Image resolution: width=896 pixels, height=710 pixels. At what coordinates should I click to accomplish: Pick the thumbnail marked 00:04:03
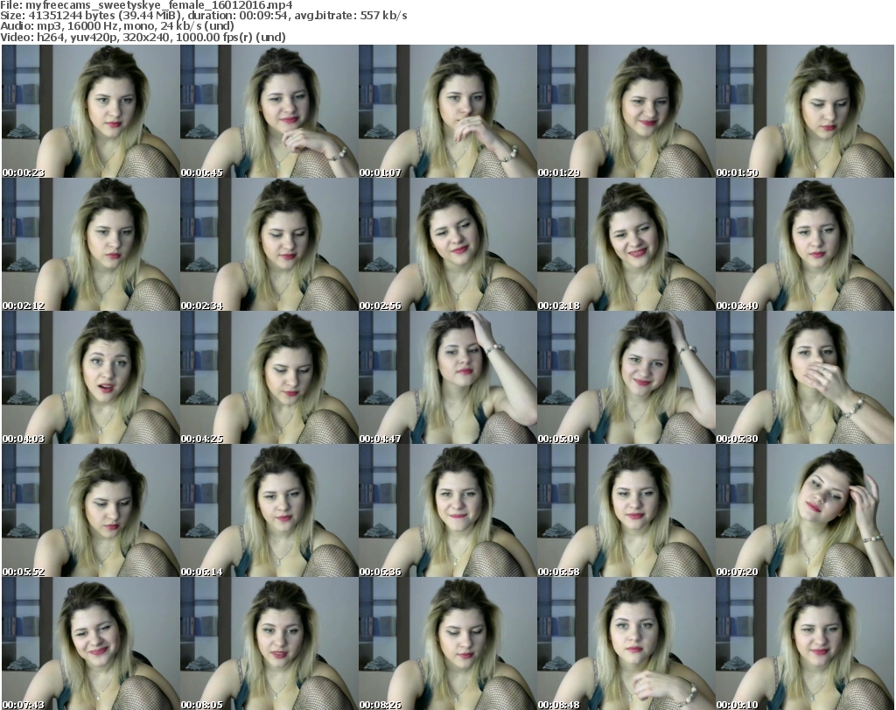tap(91, 377)
